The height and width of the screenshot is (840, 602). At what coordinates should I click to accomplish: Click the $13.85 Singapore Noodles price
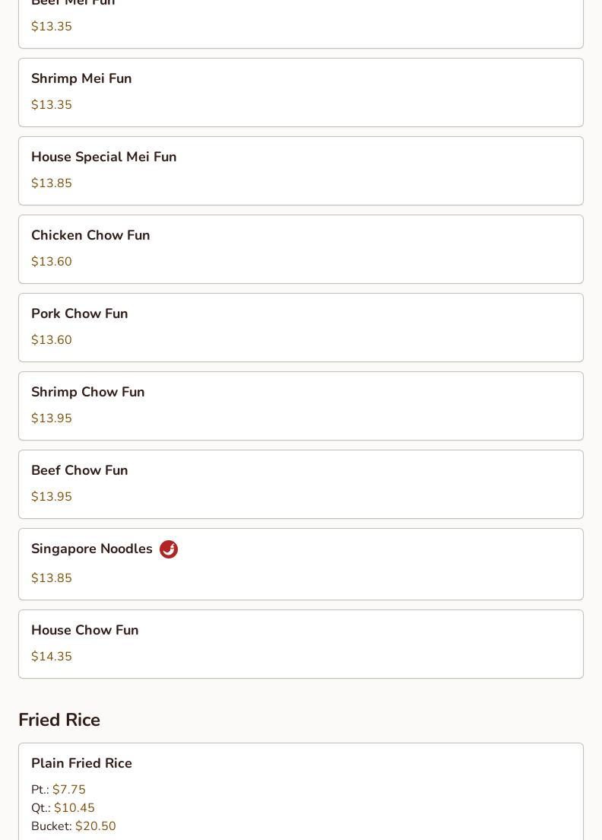[x=52, y=578]
